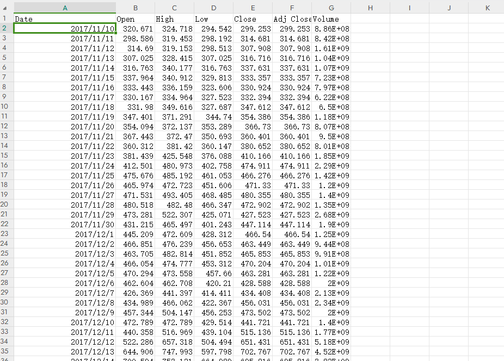Select column D header
Screen dimensions: 504x361
point(214,8)
